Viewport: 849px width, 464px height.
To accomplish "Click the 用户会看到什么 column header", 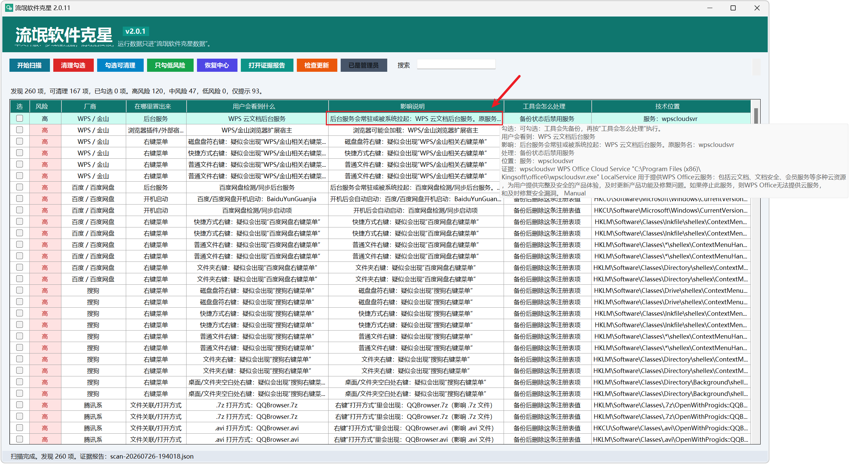I will (x=257, y=106).
